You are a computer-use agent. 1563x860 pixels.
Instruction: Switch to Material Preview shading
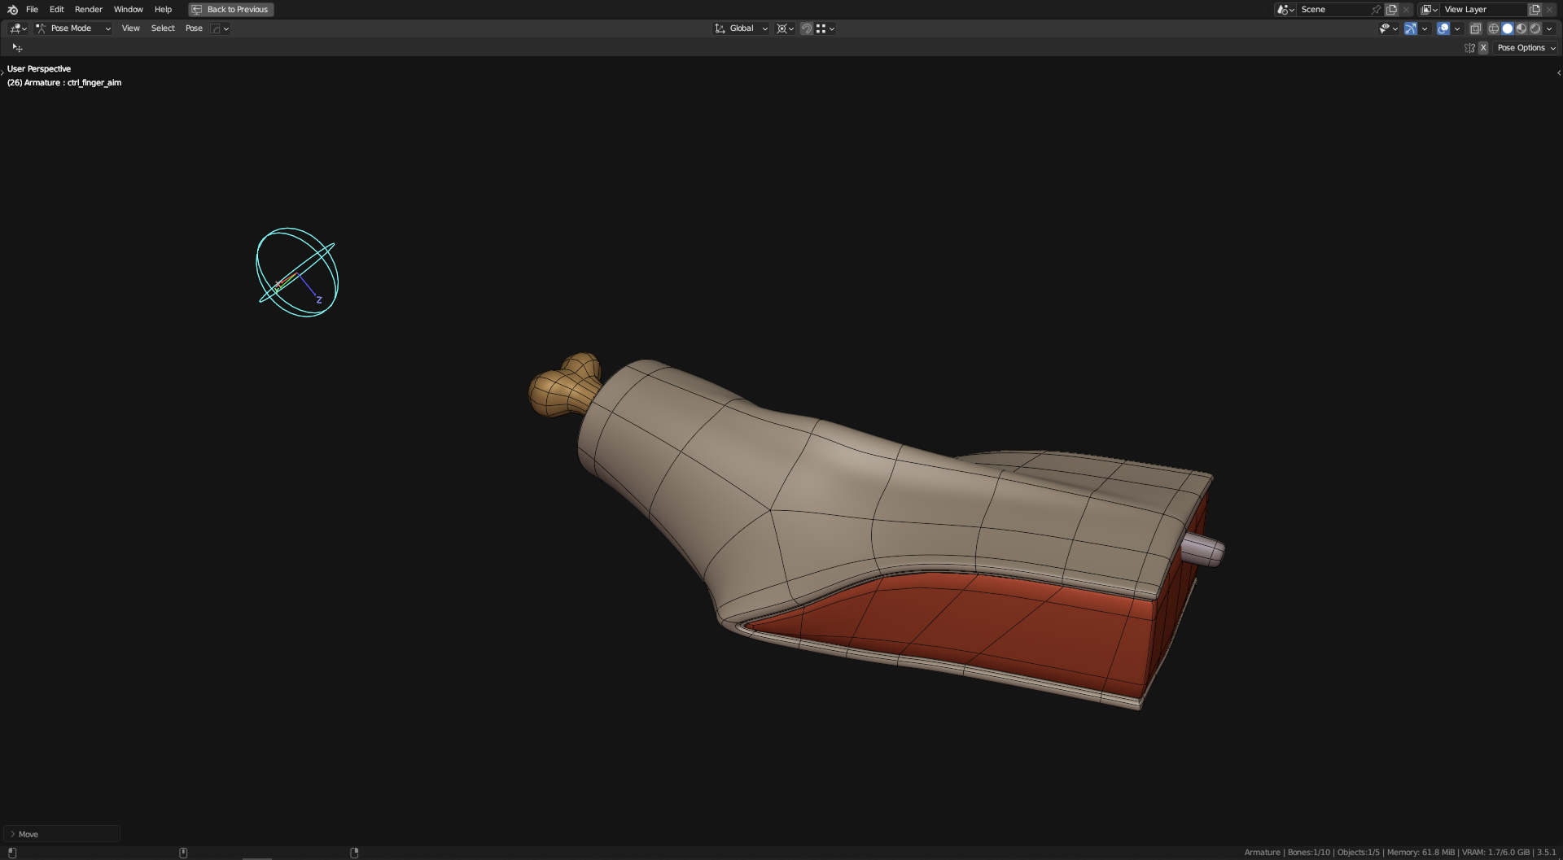[x=1521, y=28]
